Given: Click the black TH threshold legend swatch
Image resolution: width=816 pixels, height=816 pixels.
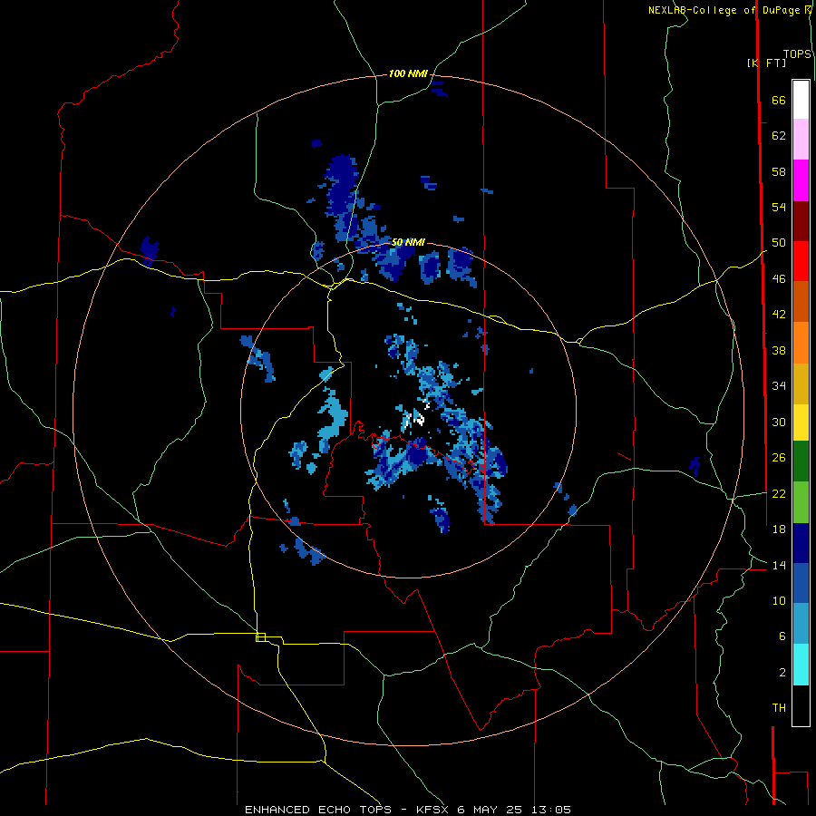Looking at the screenshot, I should click(801, 705).
